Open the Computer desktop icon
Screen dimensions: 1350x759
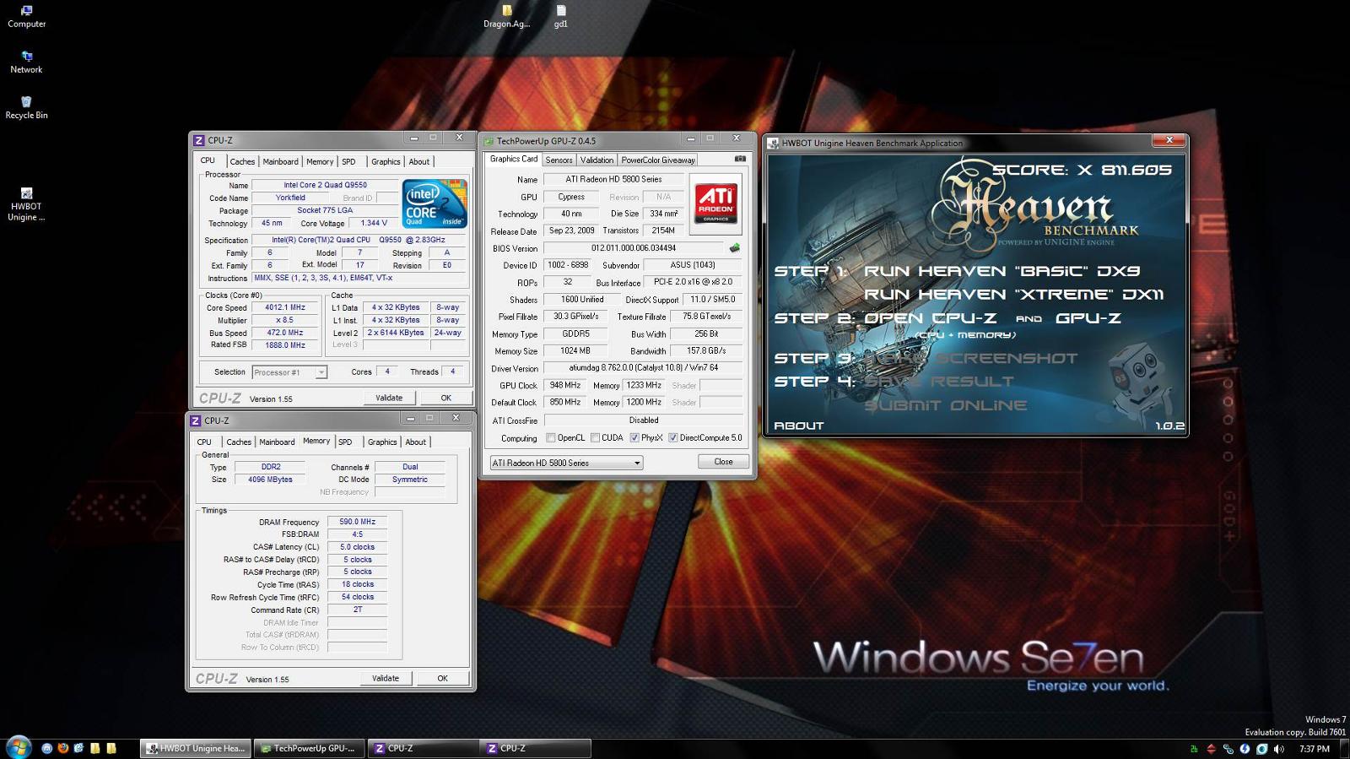tap(26, 17)
